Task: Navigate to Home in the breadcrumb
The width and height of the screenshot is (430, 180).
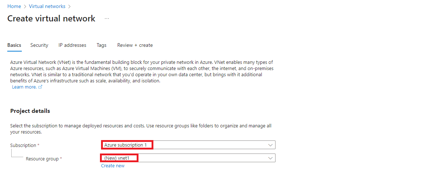Action: [x=14, y=7]
